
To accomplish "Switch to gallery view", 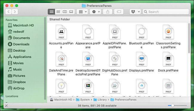I will [x=71, y=12].
